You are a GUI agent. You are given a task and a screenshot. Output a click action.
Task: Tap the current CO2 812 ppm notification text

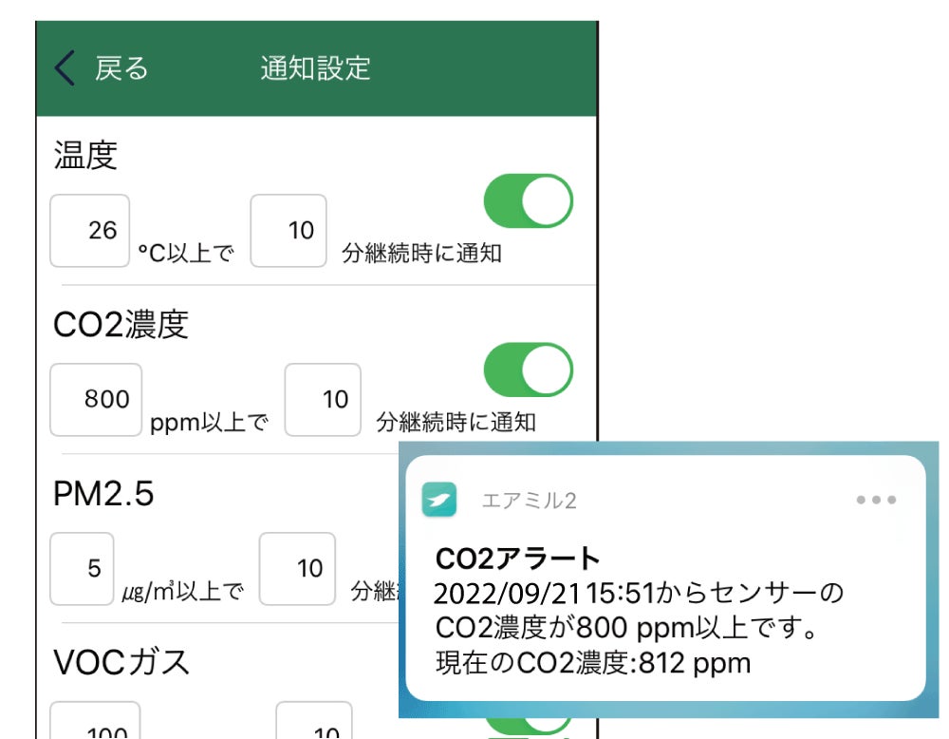click(x=592, y=662)
